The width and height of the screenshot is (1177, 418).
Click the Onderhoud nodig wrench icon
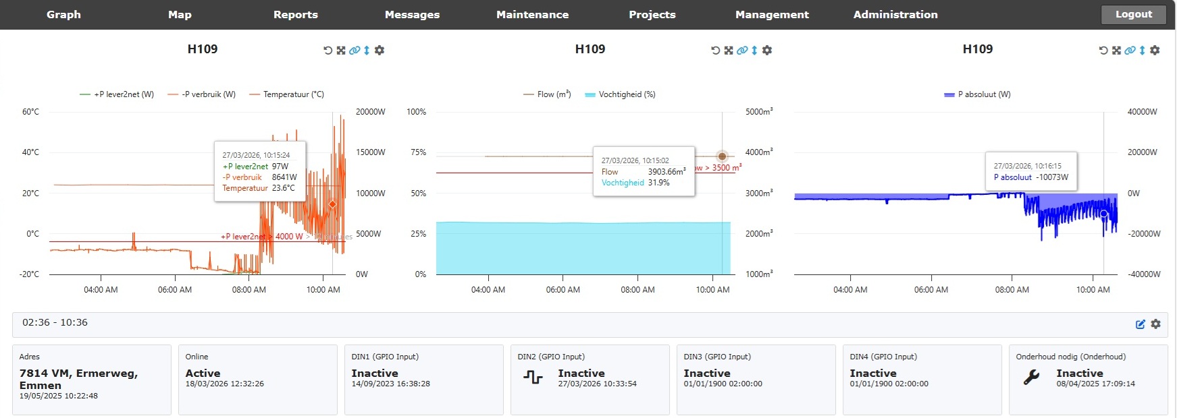coord(1031,378)
